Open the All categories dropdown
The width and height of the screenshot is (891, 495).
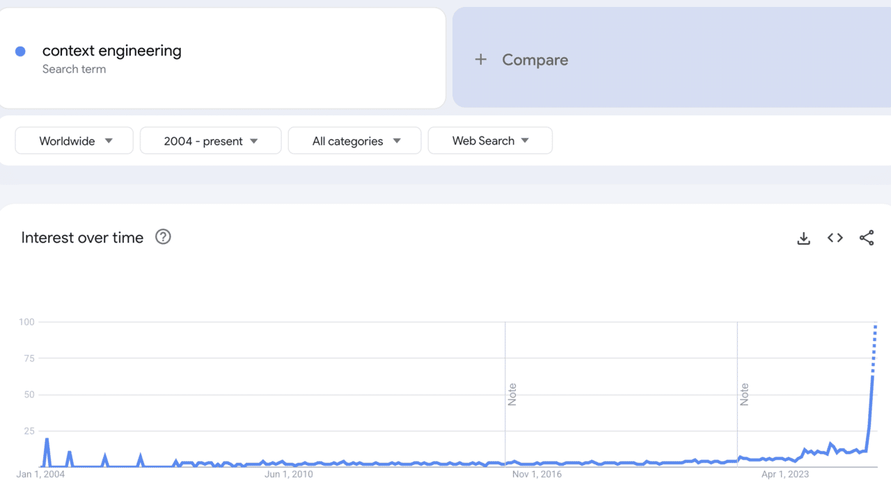[354, 140]
